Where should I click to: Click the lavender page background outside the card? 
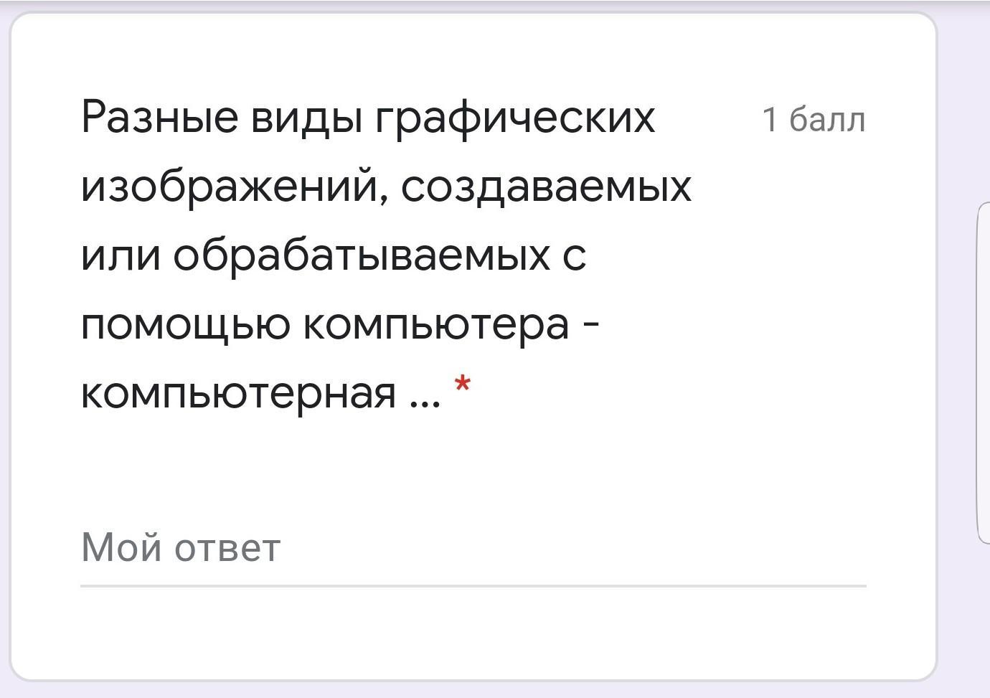tap(963, 624)
